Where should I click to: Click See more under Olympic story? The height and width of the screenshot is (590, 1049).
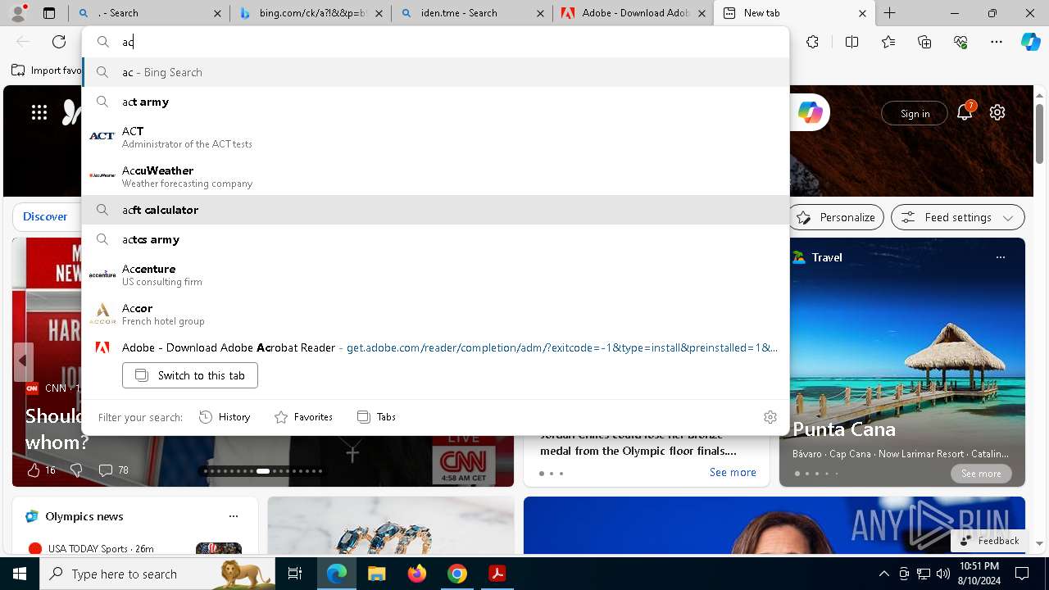(733, 472)
